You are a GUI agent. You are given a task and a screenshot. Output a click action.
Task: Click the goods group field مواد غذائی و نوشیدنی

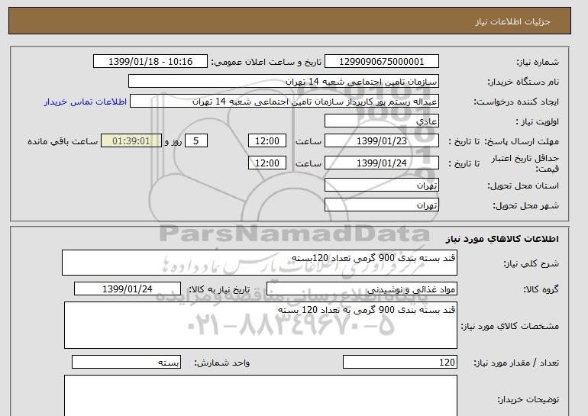click(361, 289)
